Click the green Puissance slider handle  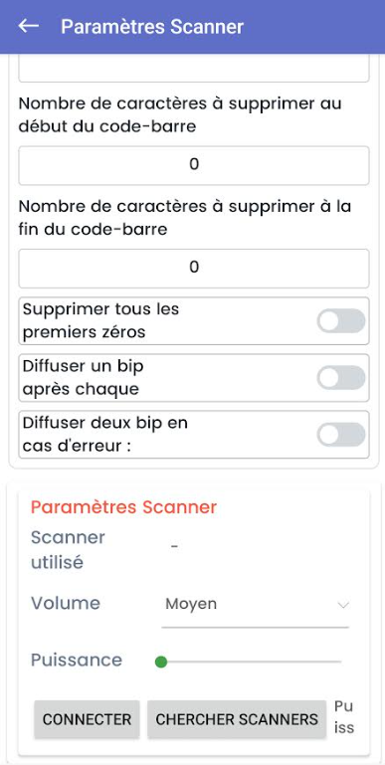coord(160,663)
